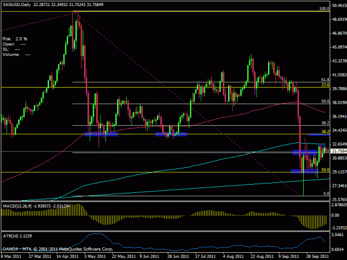This screenshot has height=260, width=347.
Task: Click the 'Open: ---' info line
Action: pyautogui.click(x=14, y=44)
